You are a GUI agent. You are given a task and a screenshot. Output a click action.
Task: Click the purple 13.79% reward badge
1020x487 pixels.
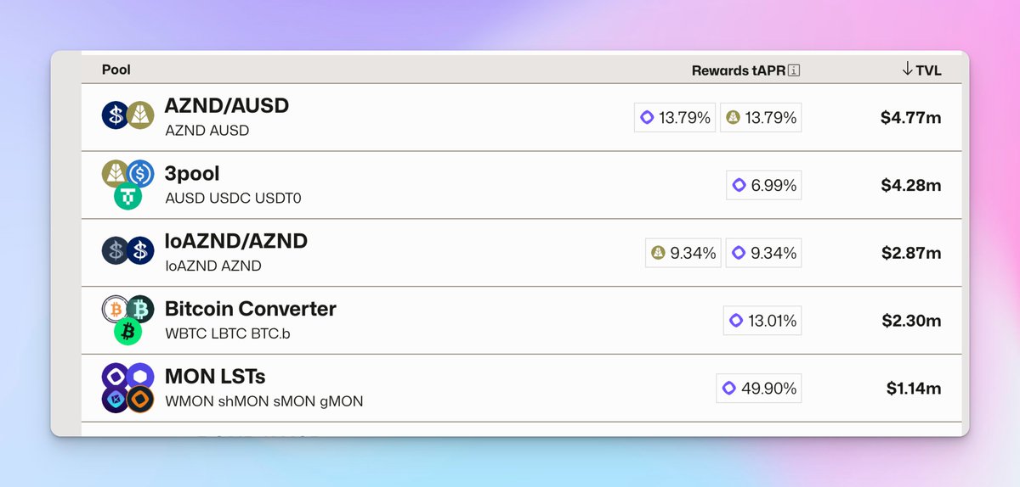pos(675,118)
